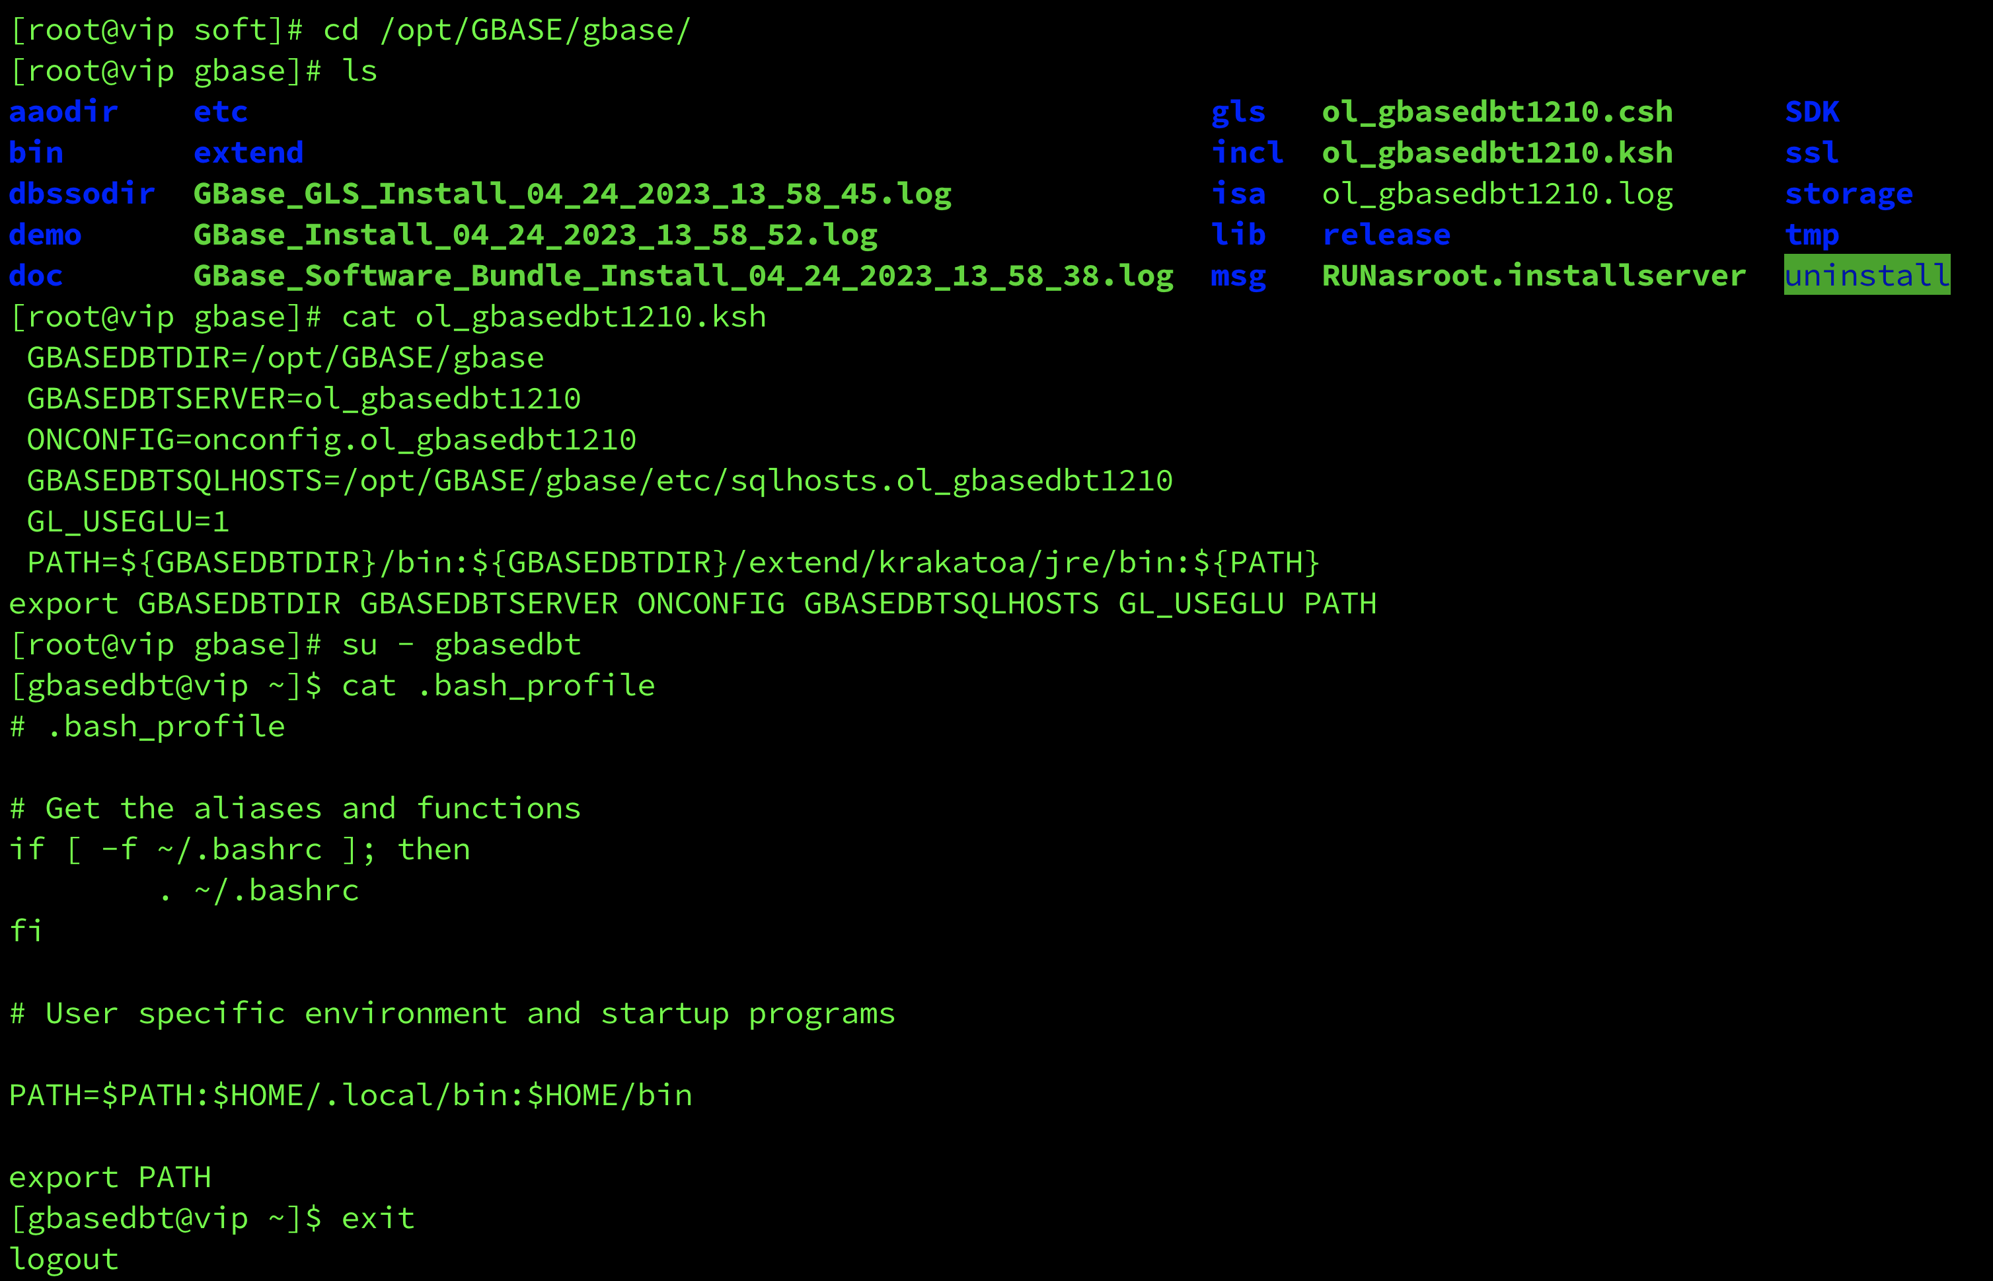Click the ONCONFIG=onconfig.ol_gbasedbt1210 line

coord(332,440)
